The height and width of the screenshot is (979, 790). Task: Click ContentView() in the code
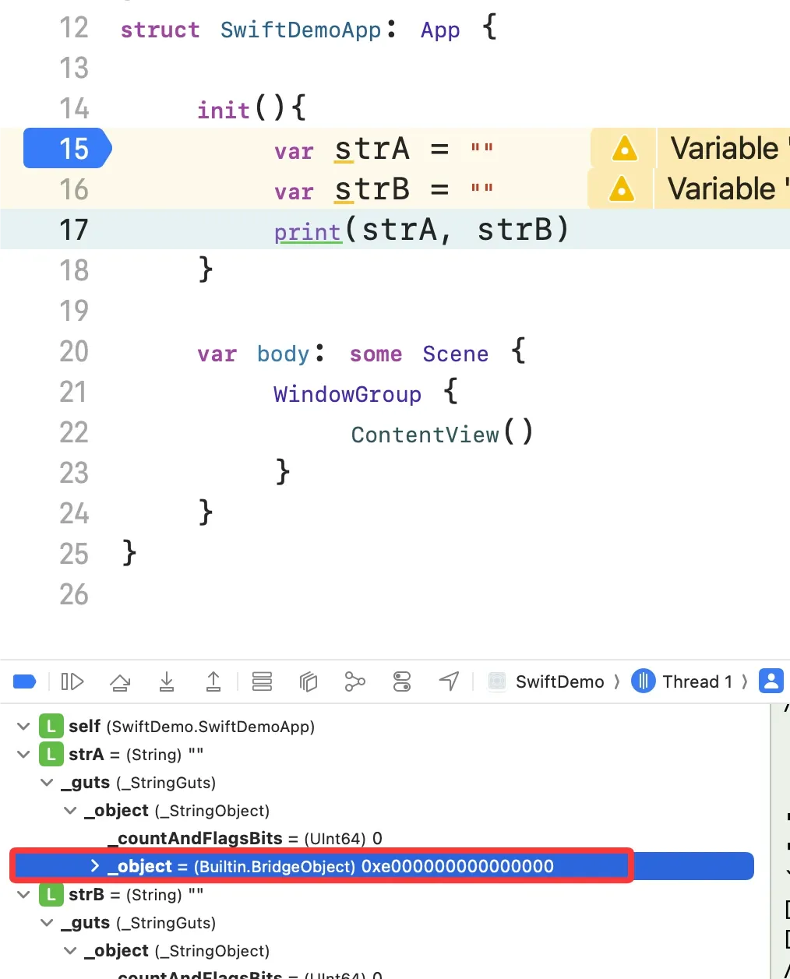click(443, 433)
